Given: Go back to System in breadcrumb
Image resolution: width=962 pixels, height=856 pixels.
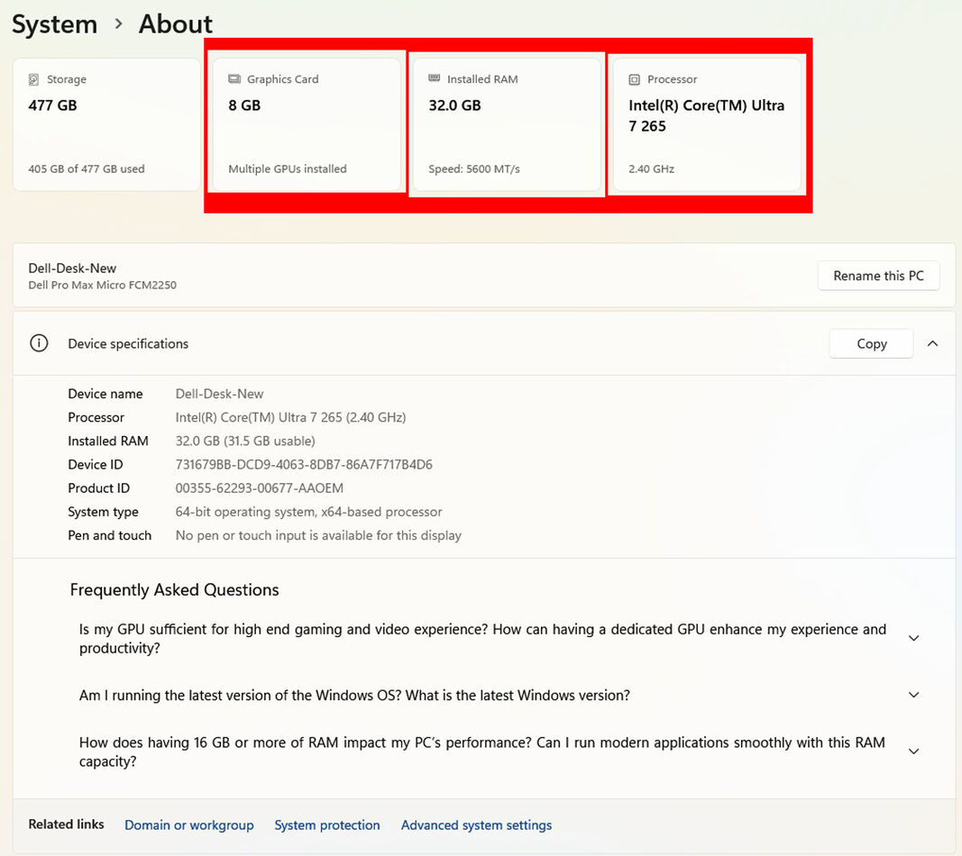Looking at the screenshot, I should 55,24.
